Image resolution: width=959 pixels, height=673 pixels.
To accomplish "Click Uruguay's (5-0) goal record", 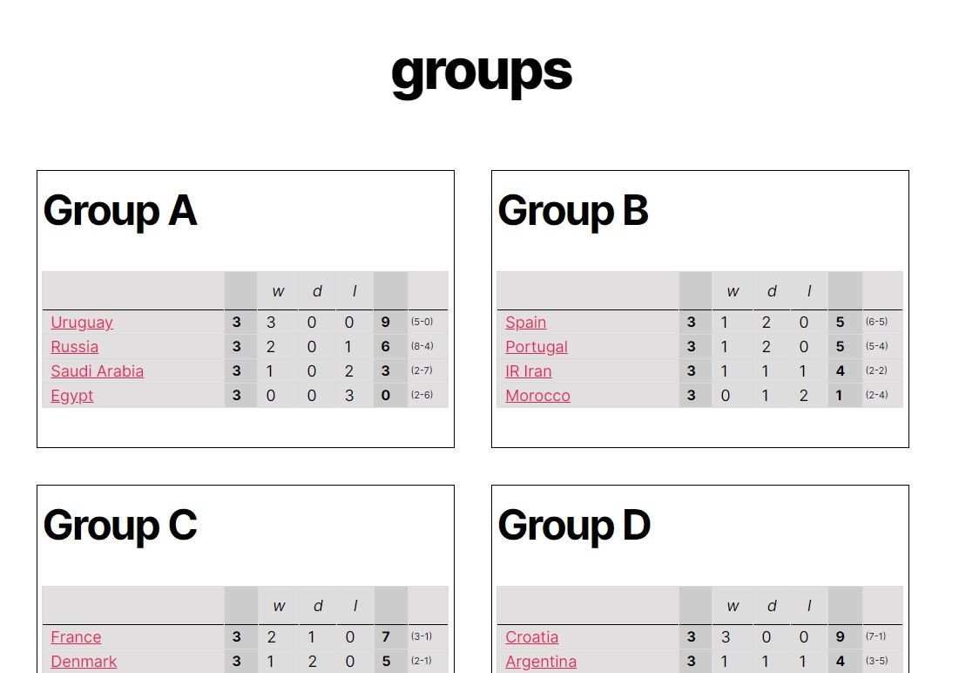I will click(422, 323).
